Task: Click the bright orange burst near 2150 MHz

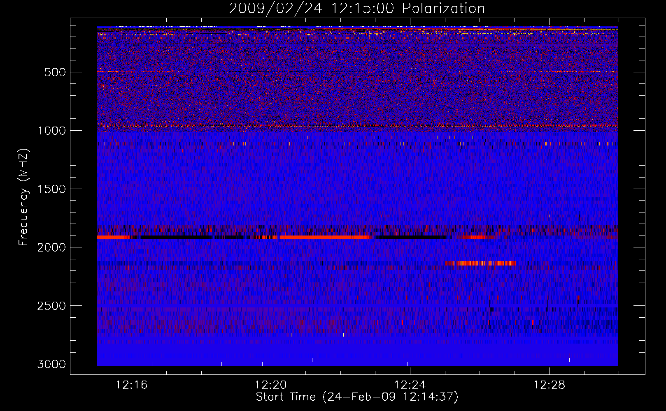Action: (x=480, y=263)
